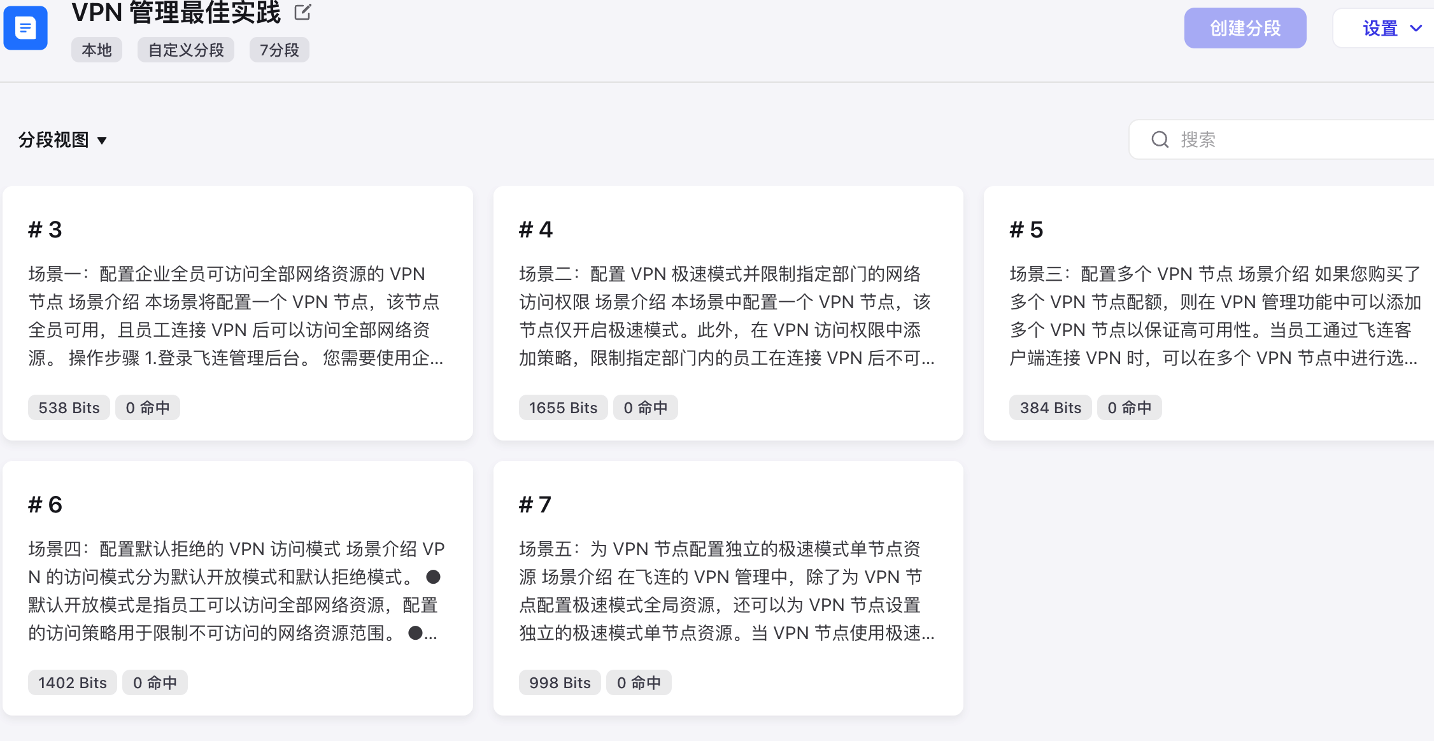Click the VPN 管理最佳实践 title

tap(176, 11)
